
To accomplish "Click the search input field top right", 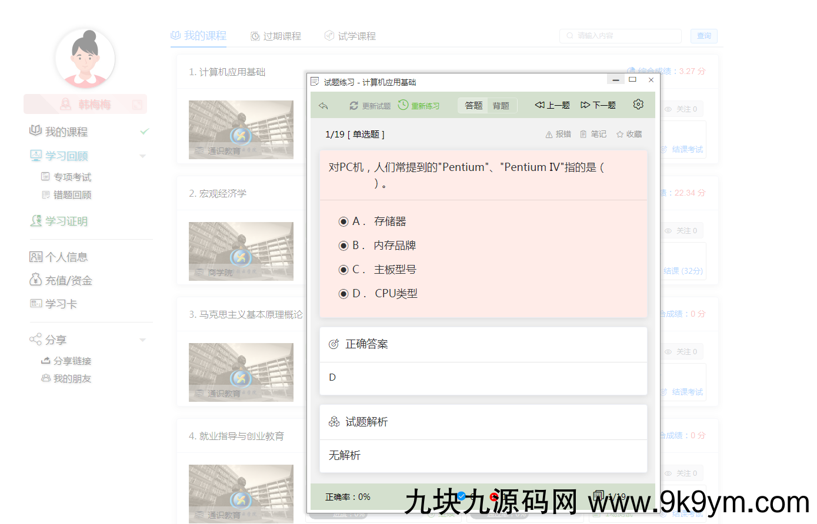I will click(x=620, y=36).
